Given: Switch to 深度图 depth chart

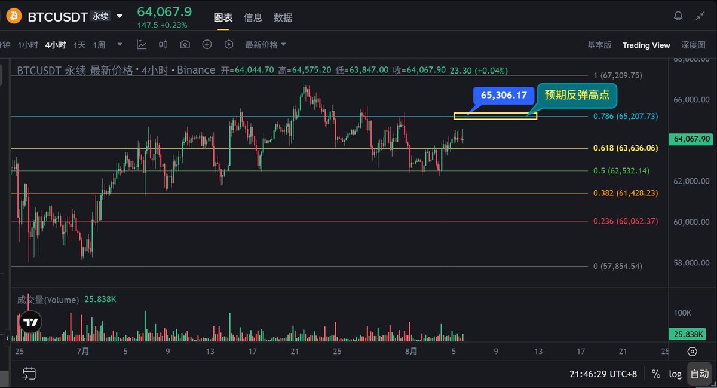Looking at the screenshot, I should 693,45.
